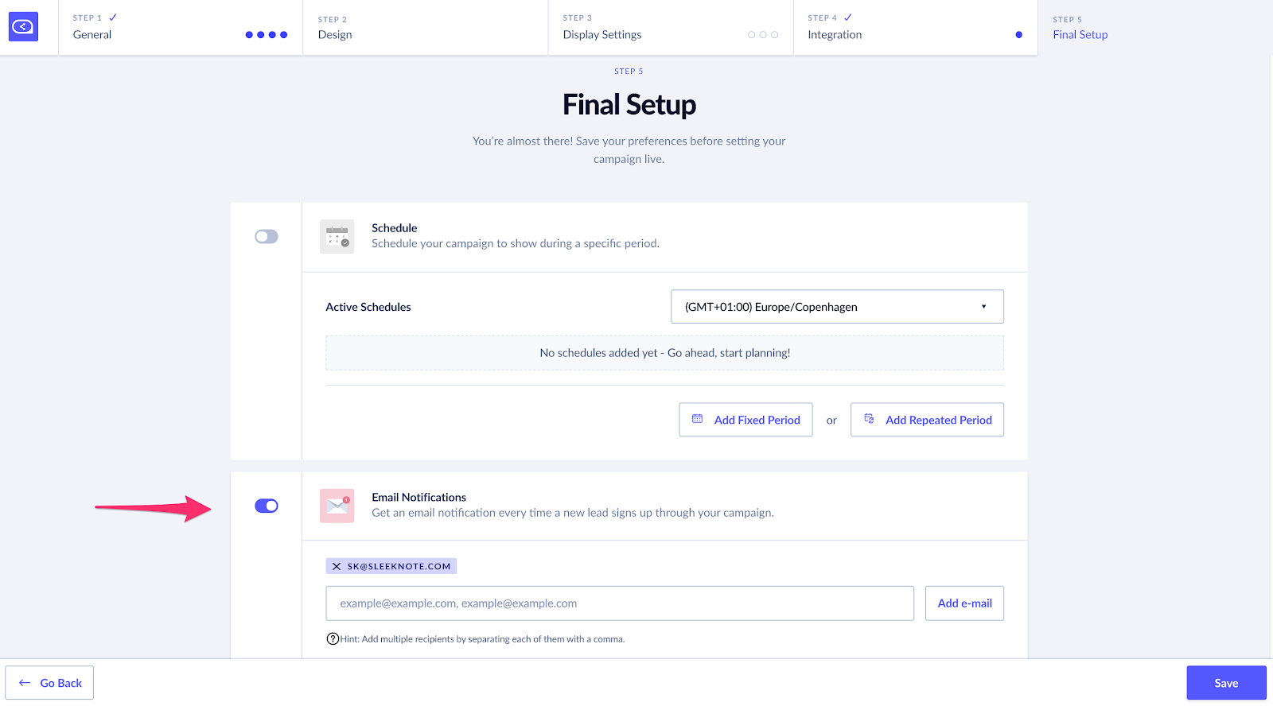Click the timezone dropdown arrow
The image size is (1273, 706).
tap(983, 307)
